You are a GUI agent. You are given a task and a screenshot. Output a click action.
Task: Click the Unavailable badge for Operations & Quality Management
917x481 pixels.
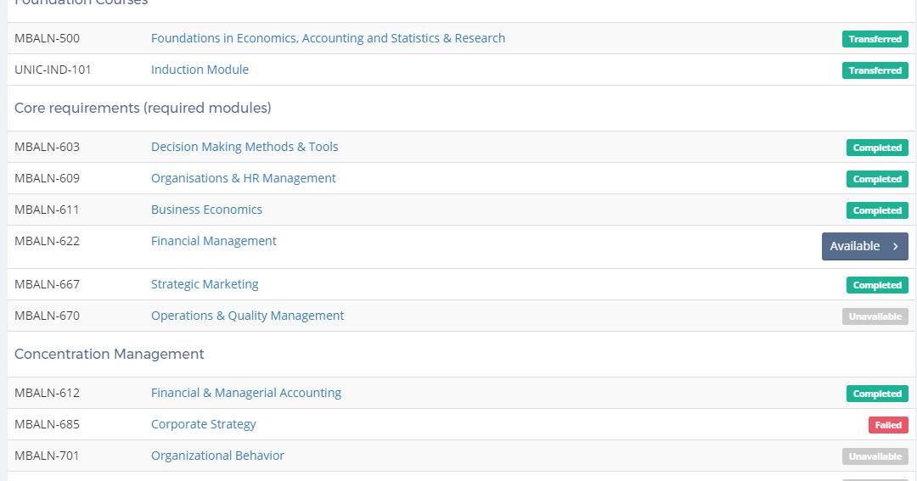pyautogui.click(x=875, y=316)
